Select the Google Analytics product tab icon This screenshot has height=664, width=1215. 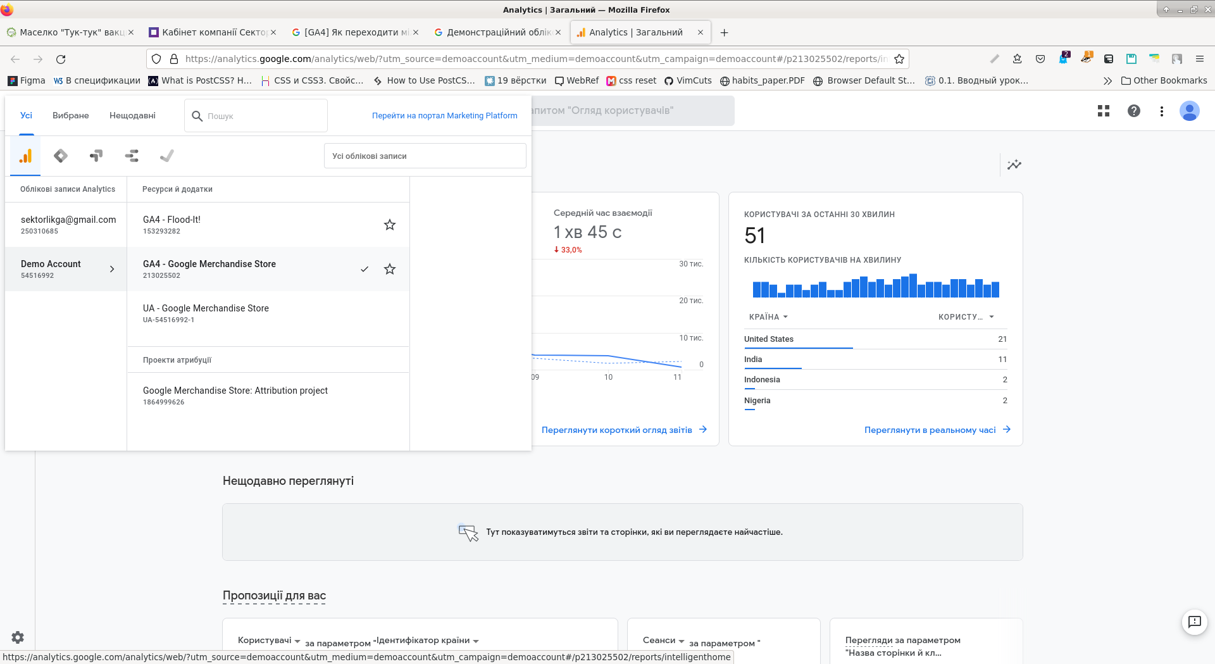pos(25,155)
